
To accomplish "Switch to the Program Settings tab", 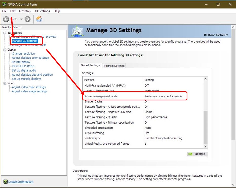I will pyautogui.click(x=114, y=66).
